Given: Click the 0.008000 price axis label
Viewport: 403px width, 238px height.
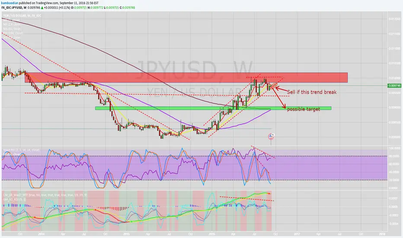Looking at the screenshot, I should click(394, 137).
